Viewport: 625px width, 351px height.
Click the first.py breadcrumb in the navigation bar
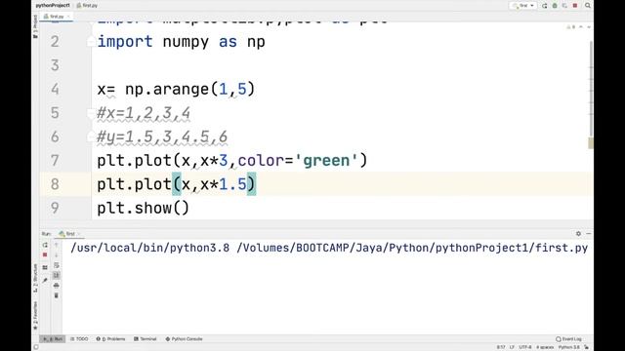coord(87,6)
